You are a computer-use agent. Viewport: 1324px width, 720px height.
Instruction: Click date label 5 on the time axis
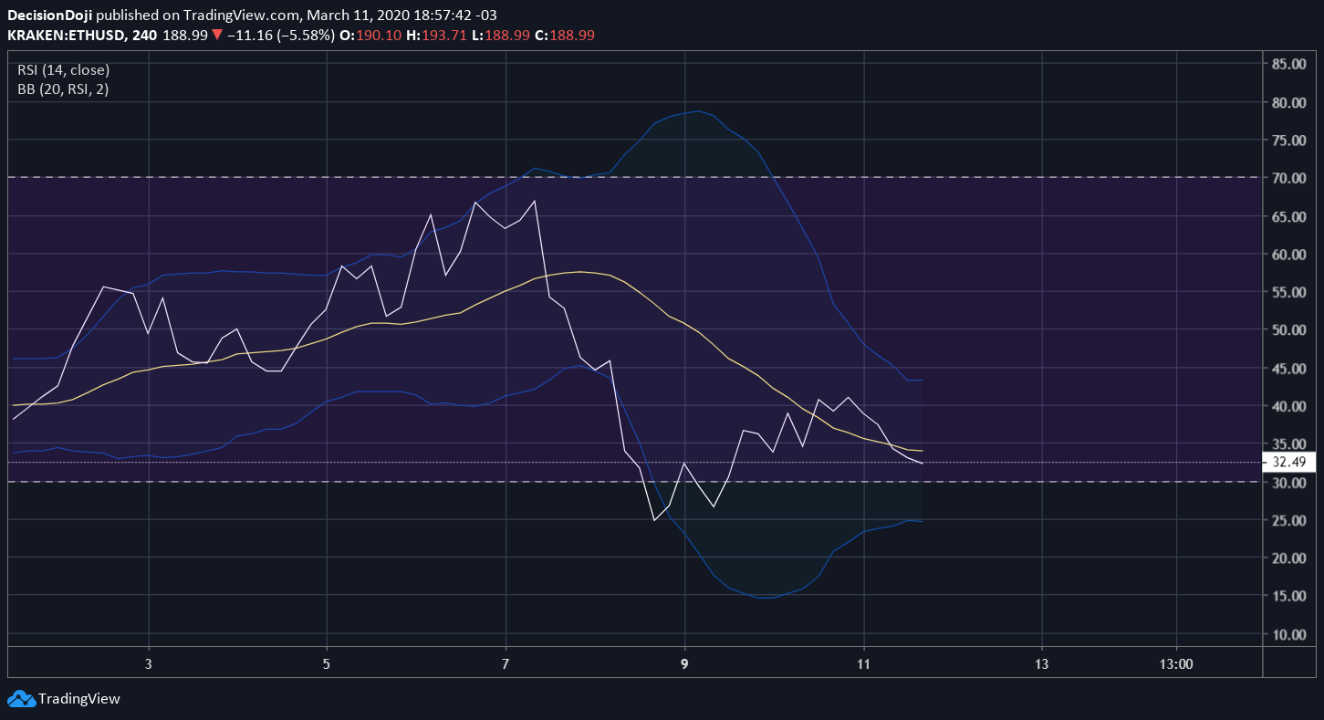[327, 663]
